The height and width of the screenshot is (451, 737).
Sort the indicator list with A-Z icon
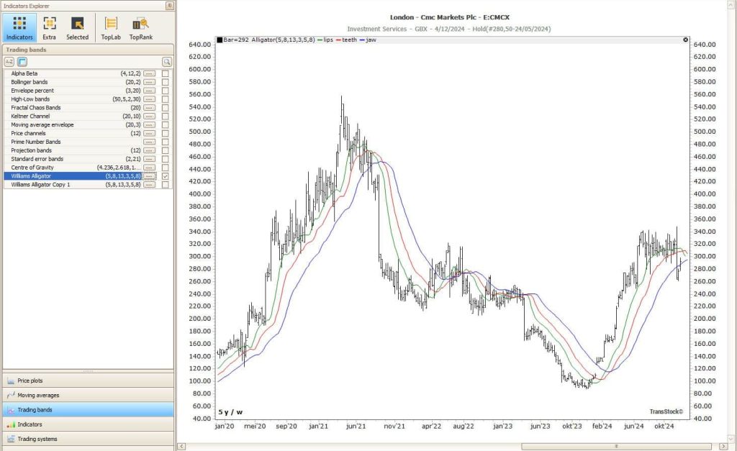(10, 62)
